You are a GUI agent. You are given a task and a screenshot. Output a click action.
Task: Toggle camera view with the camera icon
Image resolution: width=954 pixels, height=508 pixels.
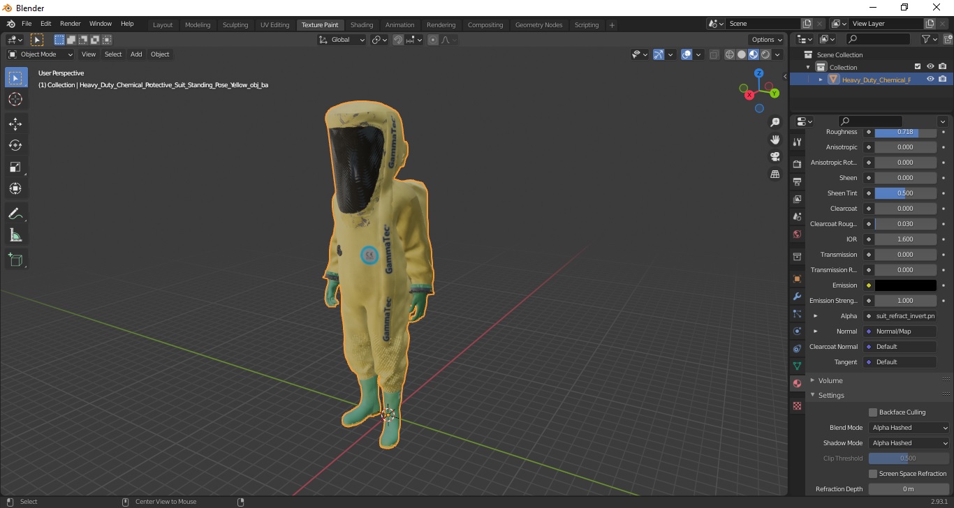click(x=775, y=156)
